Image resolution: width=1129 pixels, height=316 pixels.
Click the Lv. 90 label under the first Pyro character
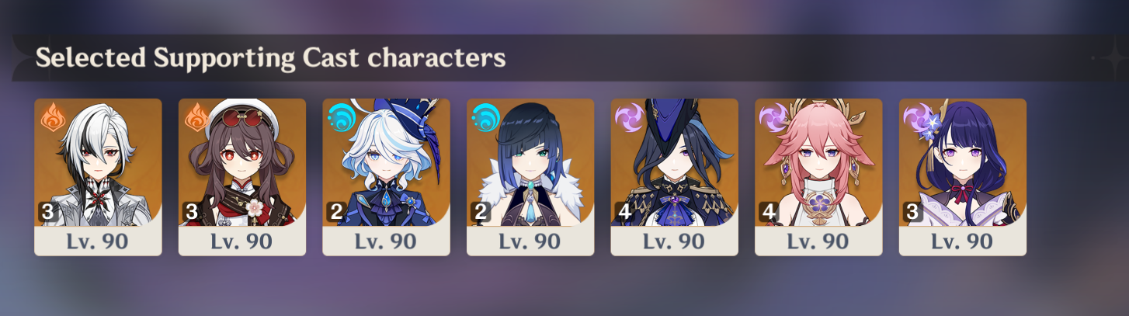tap(98, 241)
